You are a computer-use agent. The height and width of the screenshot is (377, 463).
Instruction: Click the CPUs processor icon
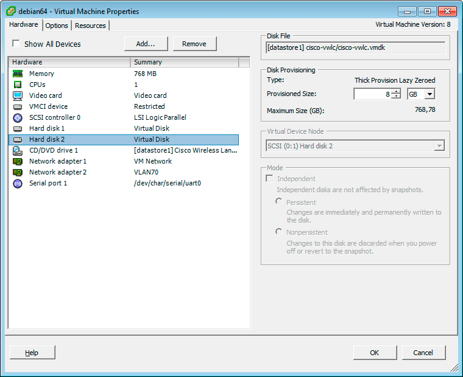coord(18,85)
